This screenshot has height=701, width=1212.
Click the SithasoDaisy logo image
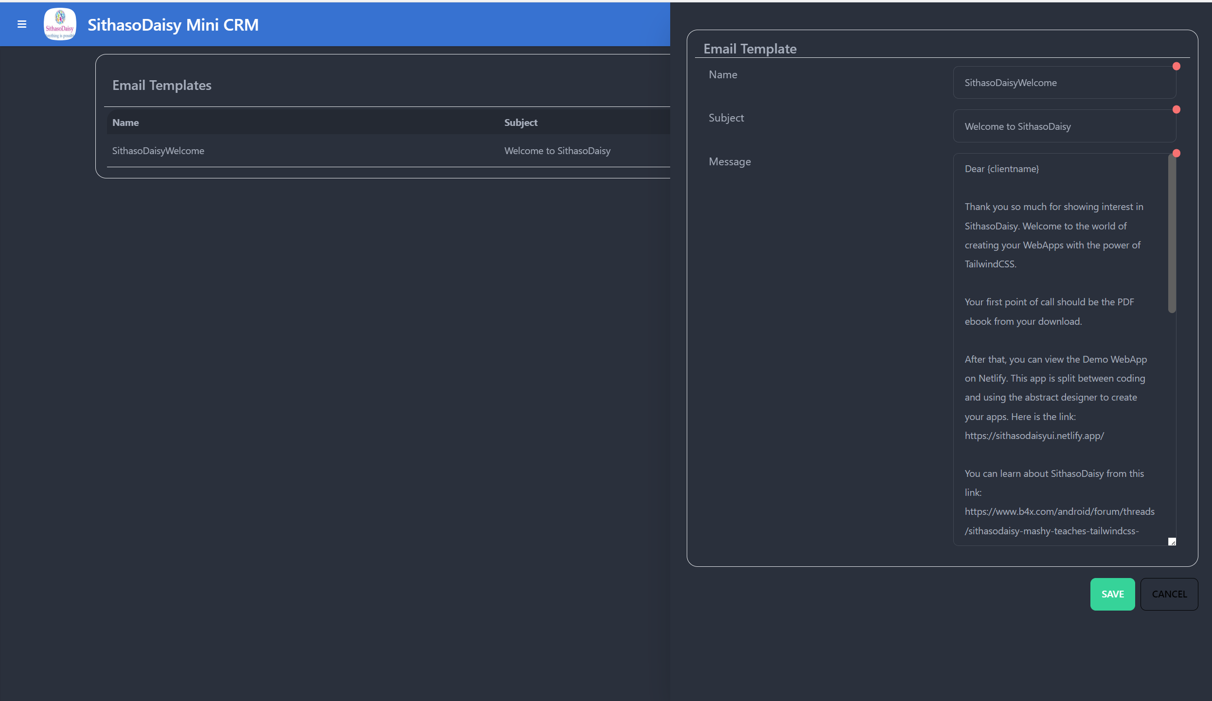tap(60, 24)
